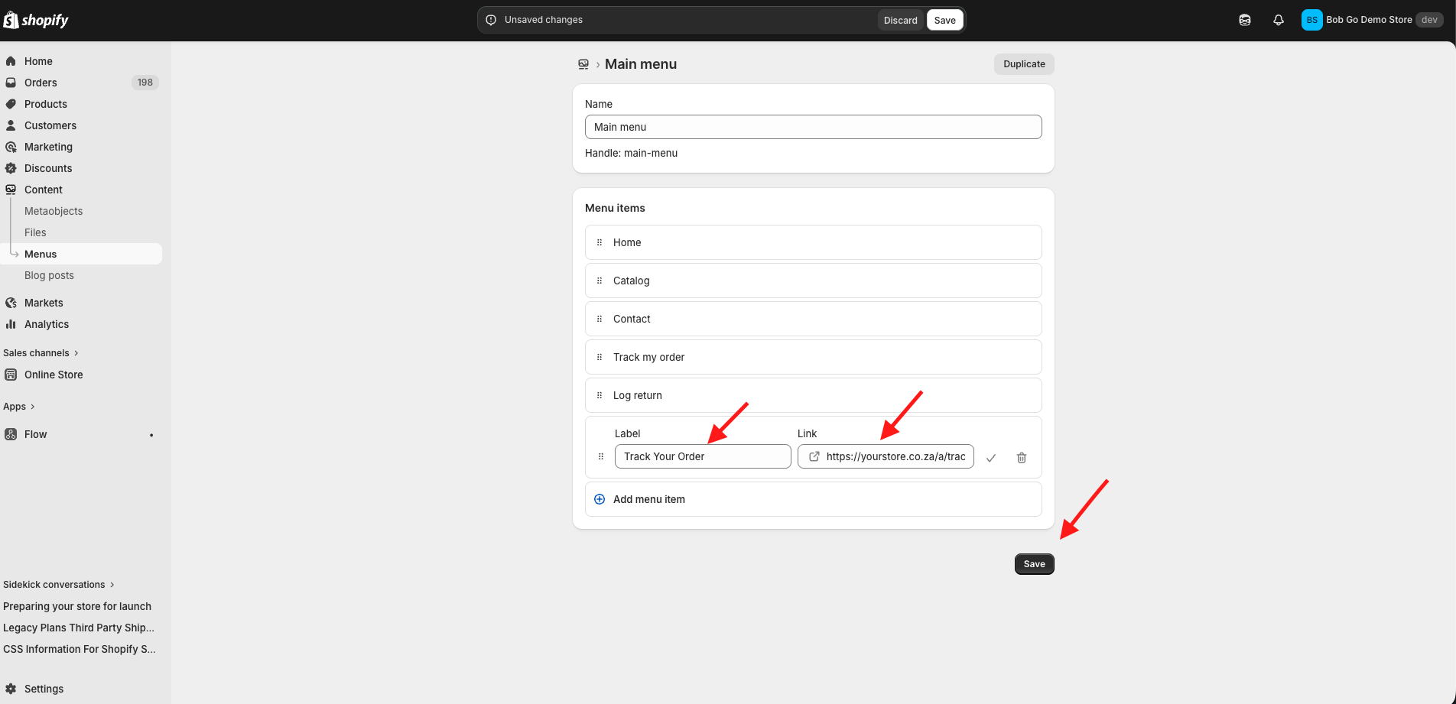This screenshot has height=704, width=1456.
Task: Click the bottom Save button
Action: coord(1034,564)
